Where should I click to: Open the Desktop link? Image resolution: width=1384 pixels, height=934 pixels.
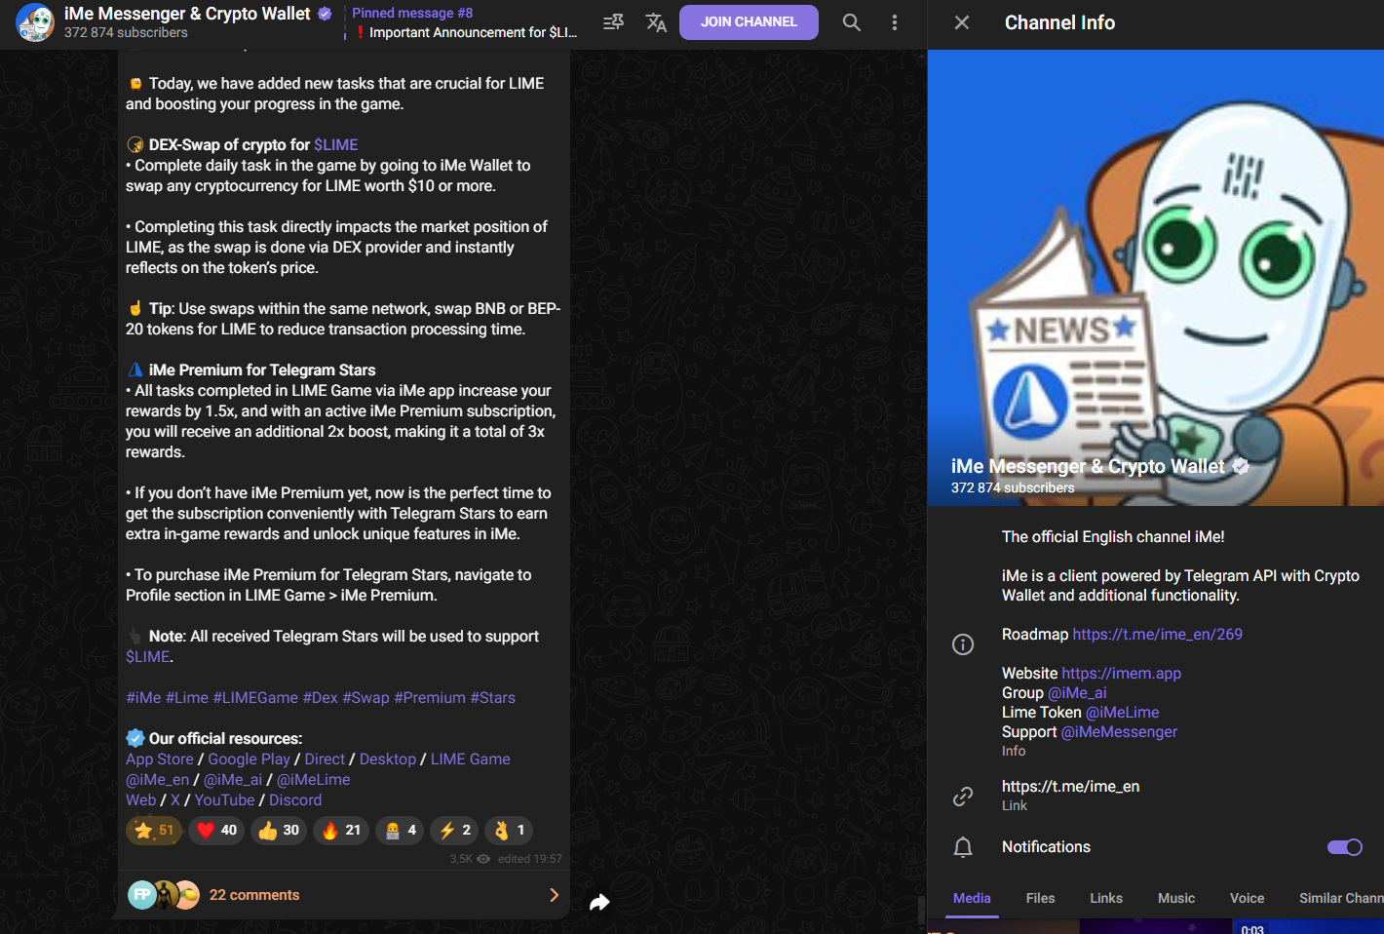388,759
